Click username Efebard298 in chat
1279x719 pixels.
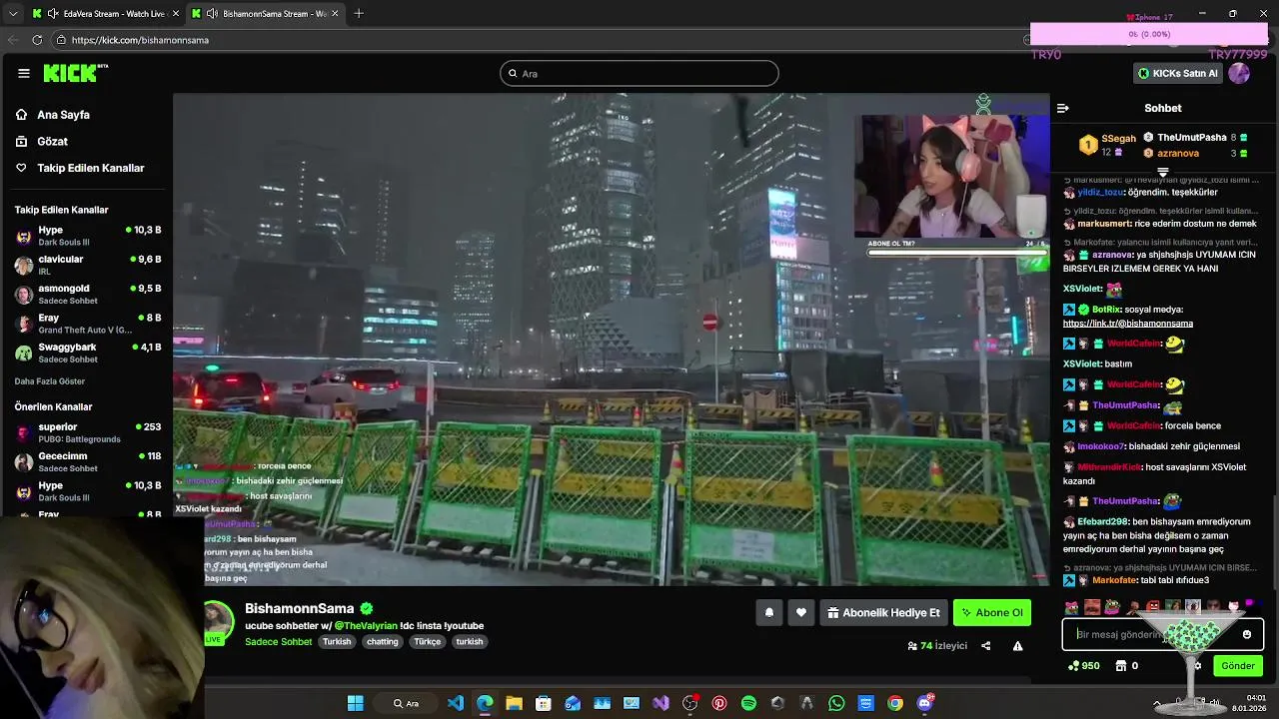(1103, 522)
